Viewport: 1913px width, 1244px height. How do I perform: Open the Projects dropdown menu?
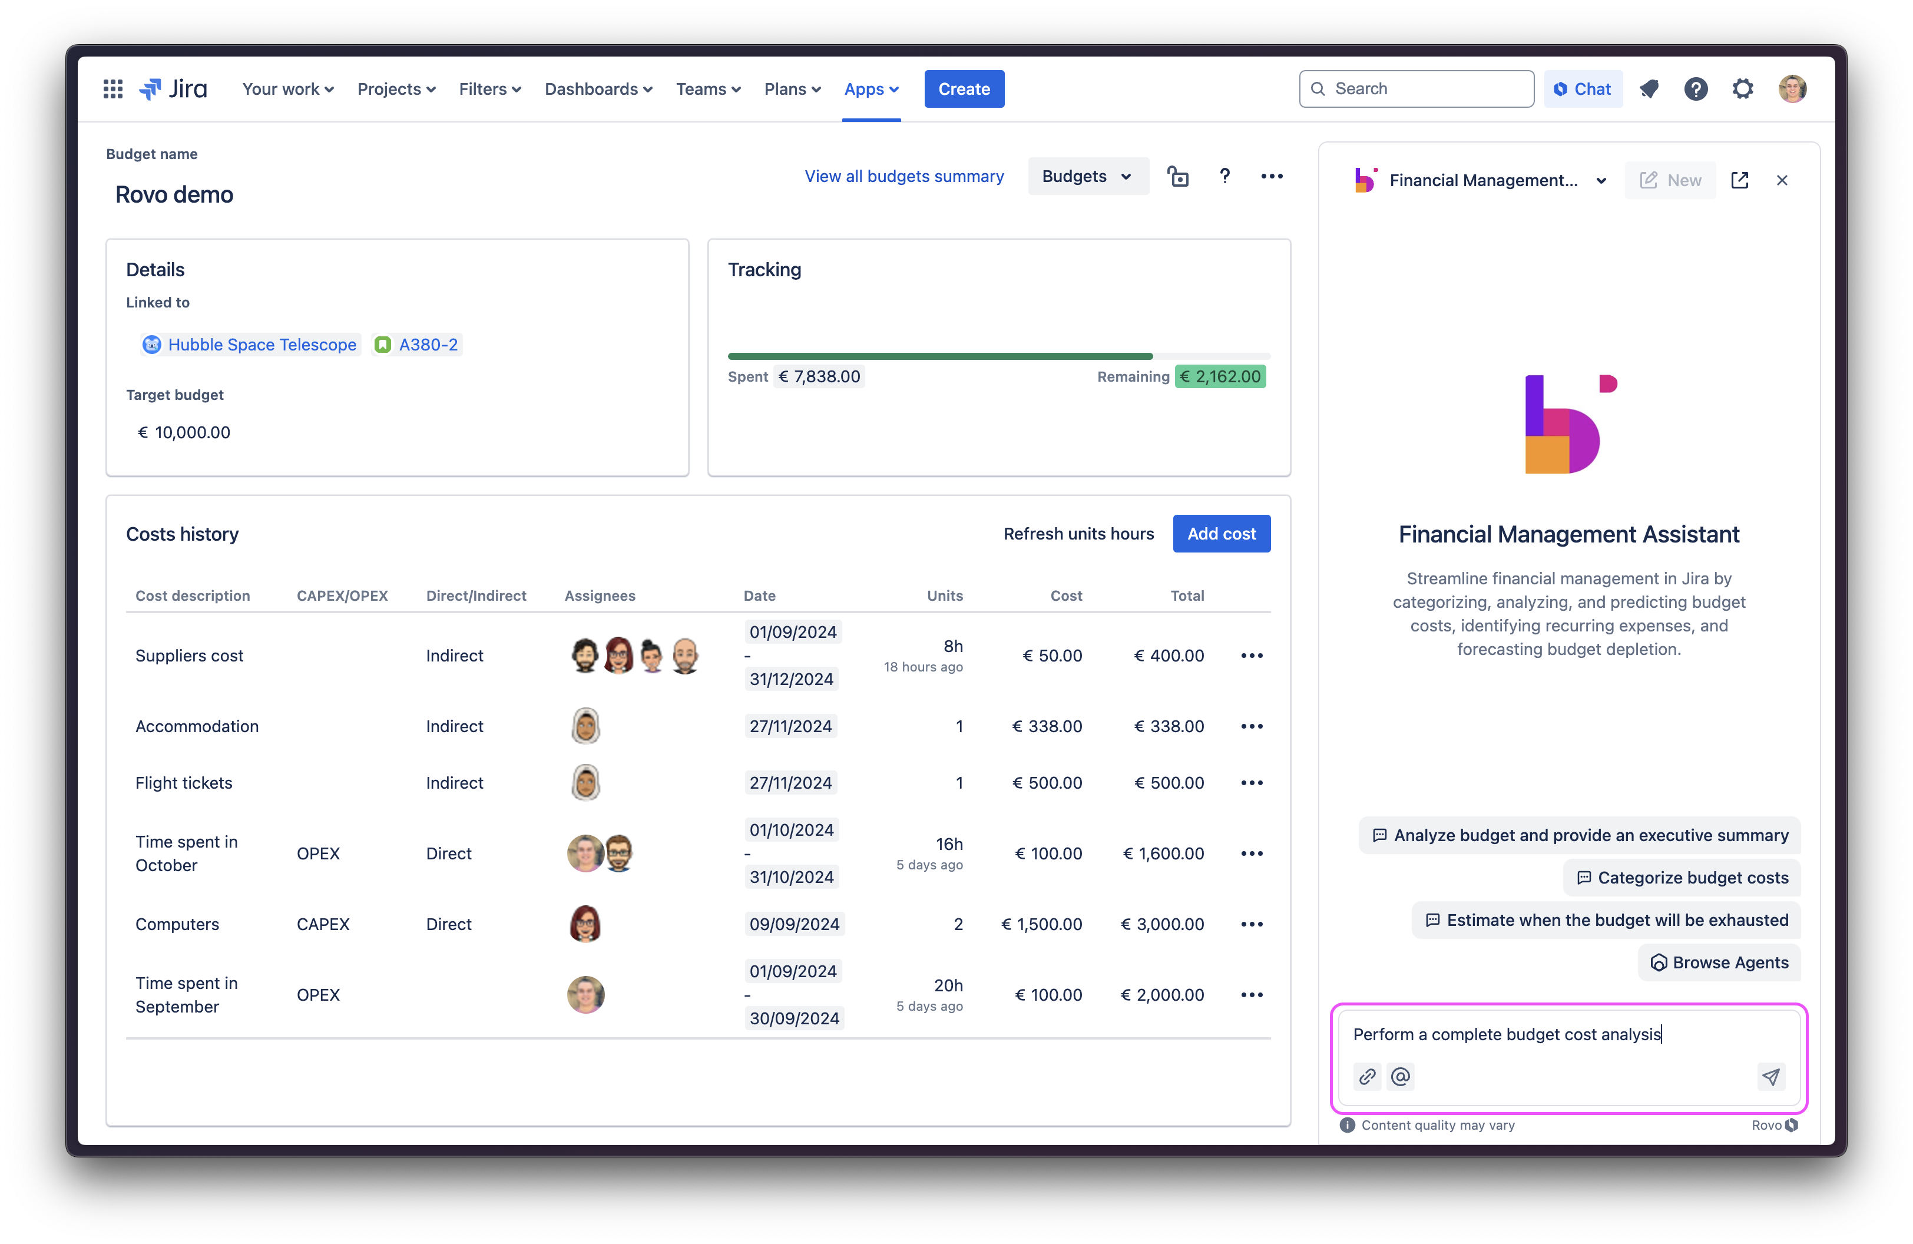point(396,89)
